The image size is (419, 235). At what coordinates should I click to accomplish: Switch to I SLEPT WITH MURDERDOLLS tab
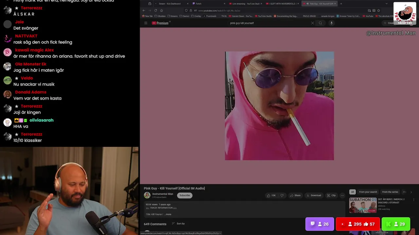pyautogui.click(x=282, y=4)
